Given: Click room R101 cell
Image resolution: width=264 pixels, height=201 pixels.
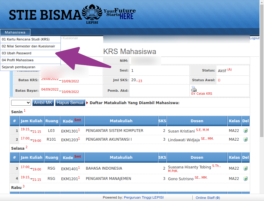Looking at the screenshot, I should (x=51, y=139).
